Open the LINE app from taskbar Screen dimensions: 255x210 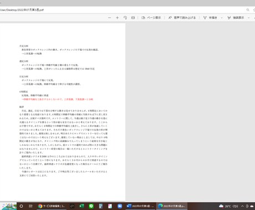(x=91, y=206)
